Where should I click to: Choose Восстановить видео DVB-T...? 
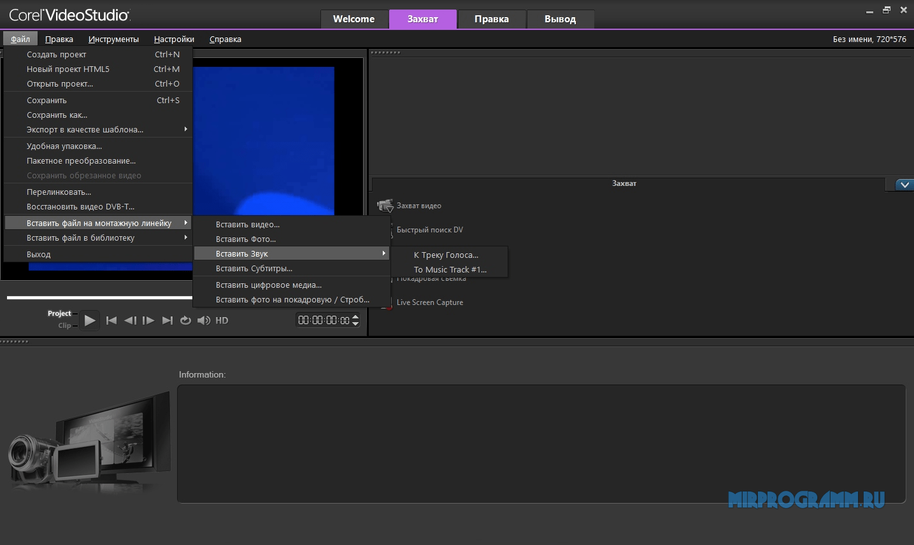pos(98,206)
